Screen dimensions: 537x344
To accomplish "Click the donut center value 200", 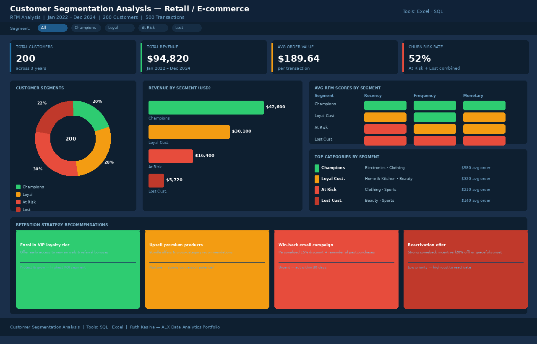I will coord(71,139).
